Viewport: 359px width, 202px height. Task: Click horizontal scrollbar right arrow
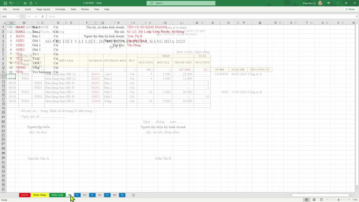click(354, 195)
